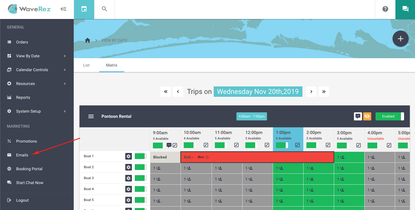The height and width of the screenshot is (210, 415).
Task: Open the chat messages icon at top right
Action: (405, 9)
